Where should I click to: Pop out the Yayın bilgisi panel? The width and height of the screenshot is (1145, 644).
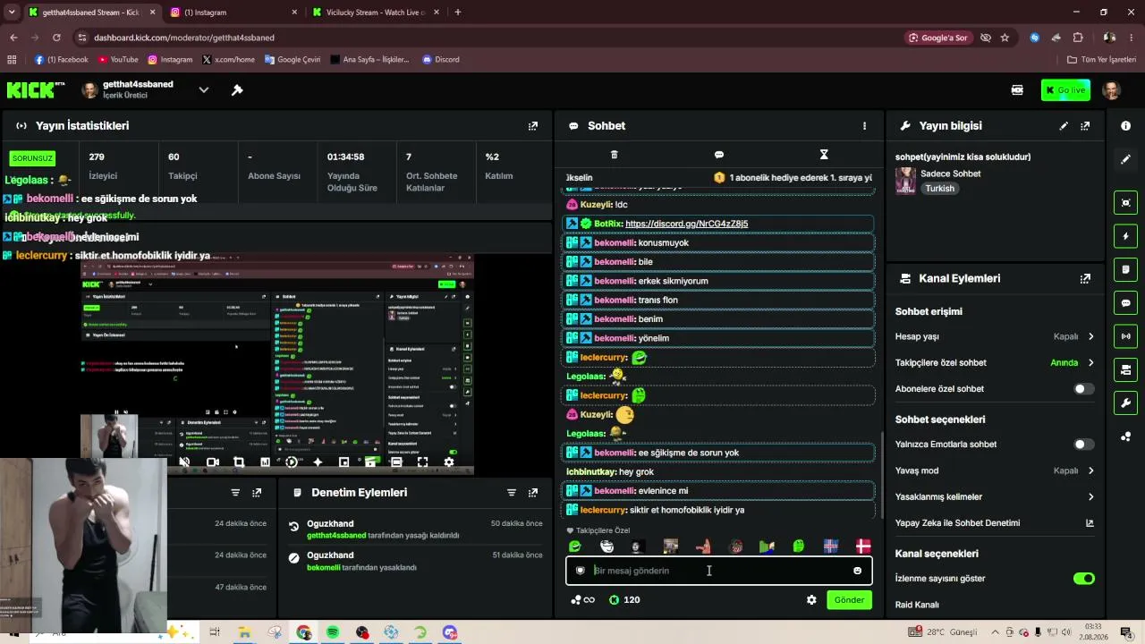pos(1085,126)
